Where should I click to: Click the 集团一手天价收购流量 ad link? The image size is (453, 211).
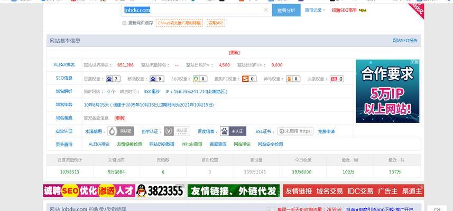(x=309, y=209)
